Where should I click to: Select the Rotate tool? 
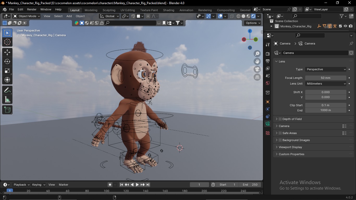tap(7, 61)
